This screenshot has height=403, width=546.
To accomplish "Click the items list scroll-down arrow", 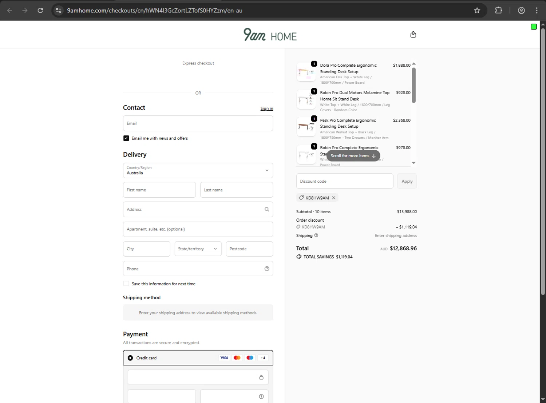I will click(414, 163).
